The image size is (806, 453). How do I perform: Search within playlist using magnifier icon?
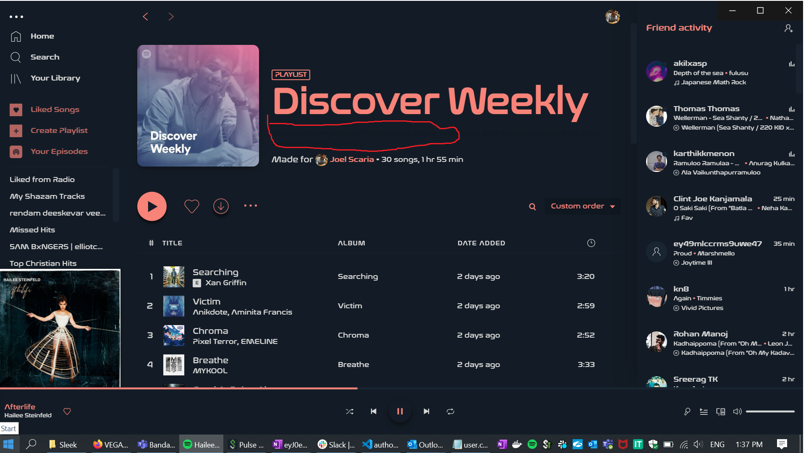532,206
